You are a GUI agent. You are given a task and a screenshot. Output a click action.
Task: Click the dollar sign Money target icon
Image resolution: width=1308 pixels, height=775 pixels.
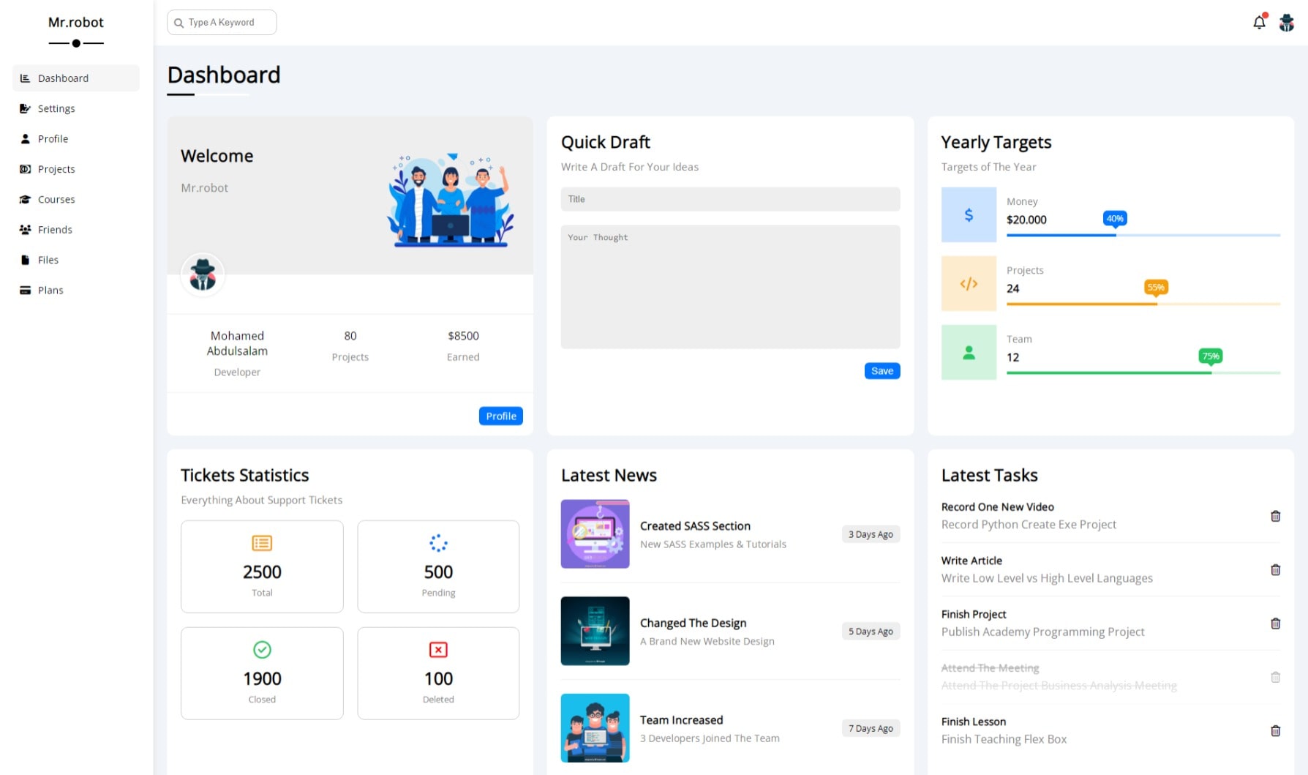tap(969, 214)
